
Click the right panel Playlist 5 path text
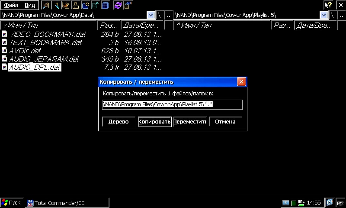225,15
